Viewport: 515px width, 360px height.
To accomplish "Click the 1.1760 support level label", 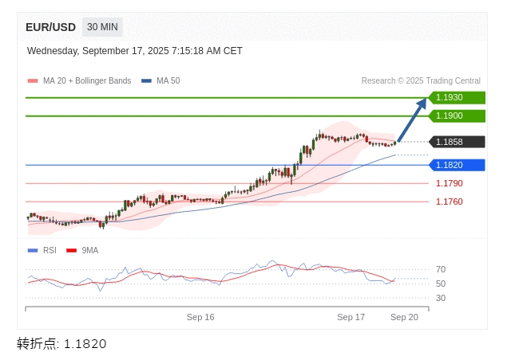I will (x=450, y=202).
